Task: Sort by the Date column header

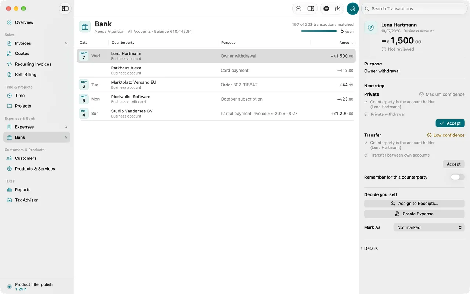Action: click(84, 43)
